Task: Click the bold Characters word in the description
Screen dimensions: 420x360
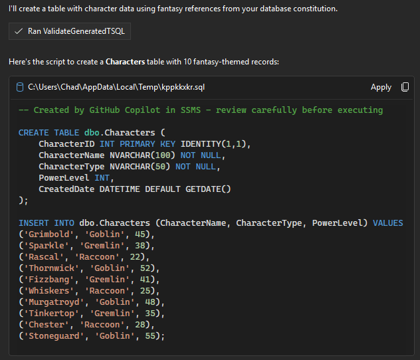Action: pos(125,62)
